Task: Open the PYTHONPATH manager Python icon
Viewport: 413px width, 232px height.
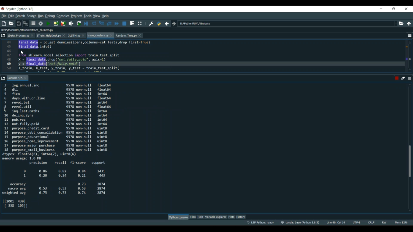Action: click(x=159, y=24)
